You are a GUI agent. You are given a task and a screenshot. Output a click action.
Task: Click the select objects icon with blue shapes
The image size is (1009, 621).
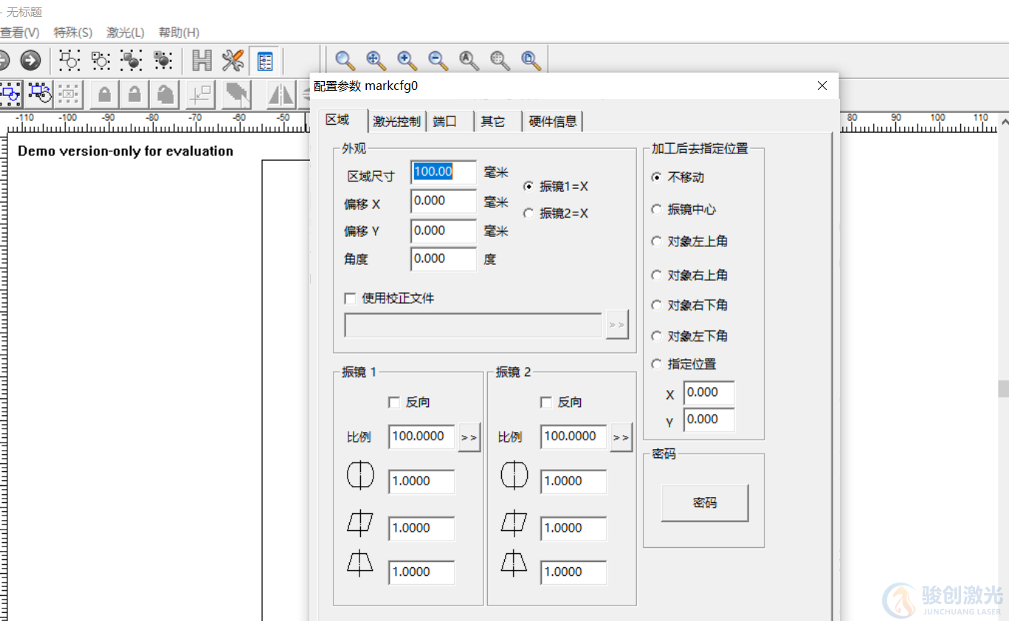[10, 94]
